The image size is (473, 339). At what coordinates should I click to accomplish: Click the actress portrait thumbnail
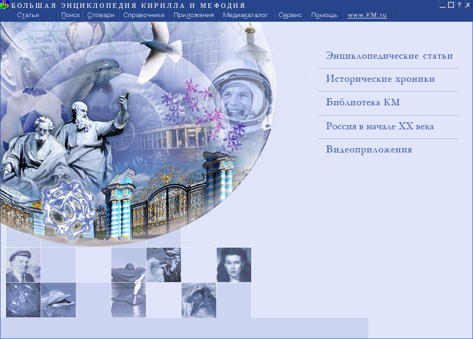click(234, 265)
